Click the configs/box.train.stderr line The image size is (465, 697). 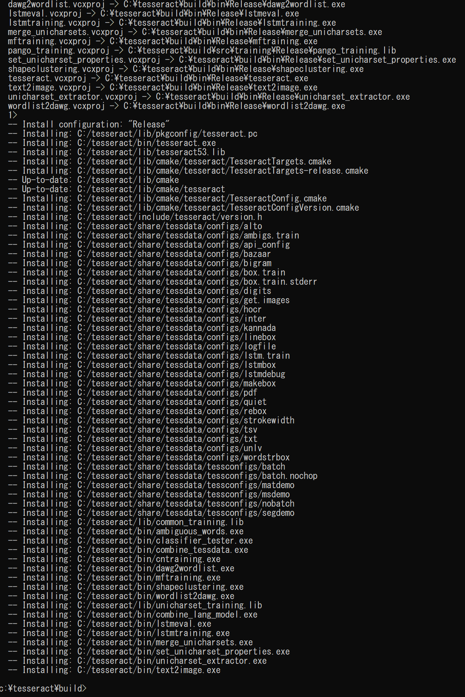coord(162,282)
